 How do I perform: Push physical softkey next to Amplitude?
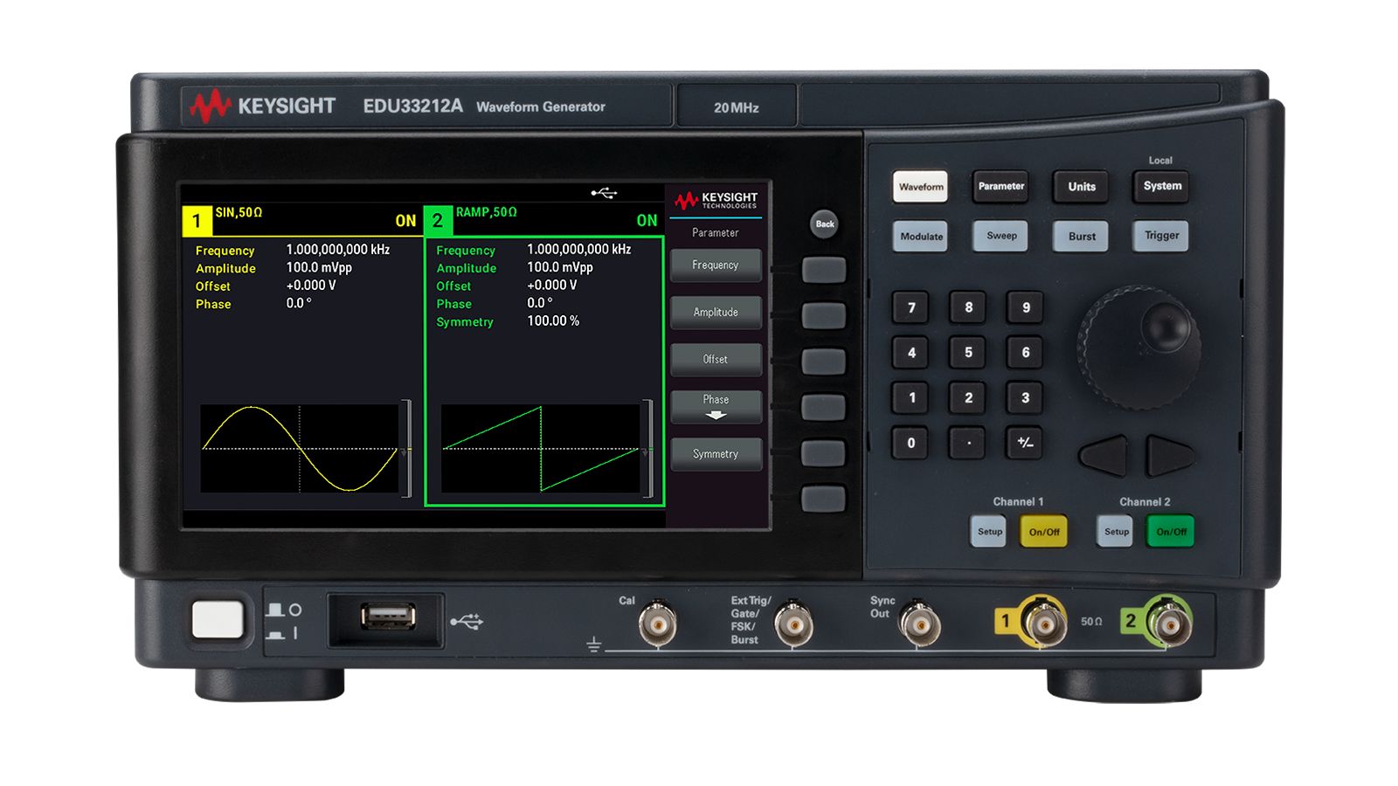(x=824, y=316)
